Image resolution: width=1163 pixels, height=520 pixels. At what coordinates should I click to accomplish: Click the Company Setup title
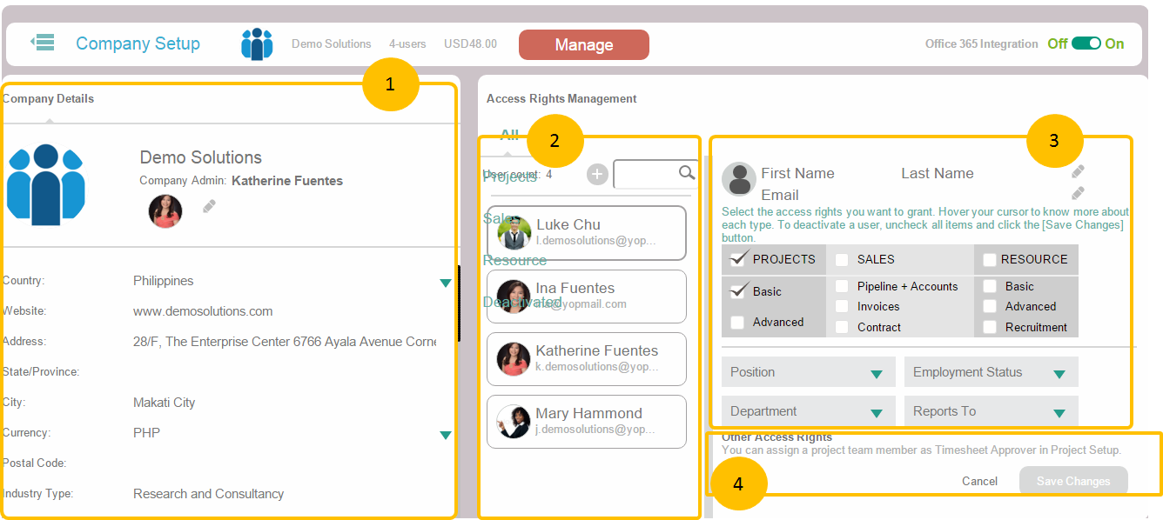pyautogui.click(x=138, y=43)
